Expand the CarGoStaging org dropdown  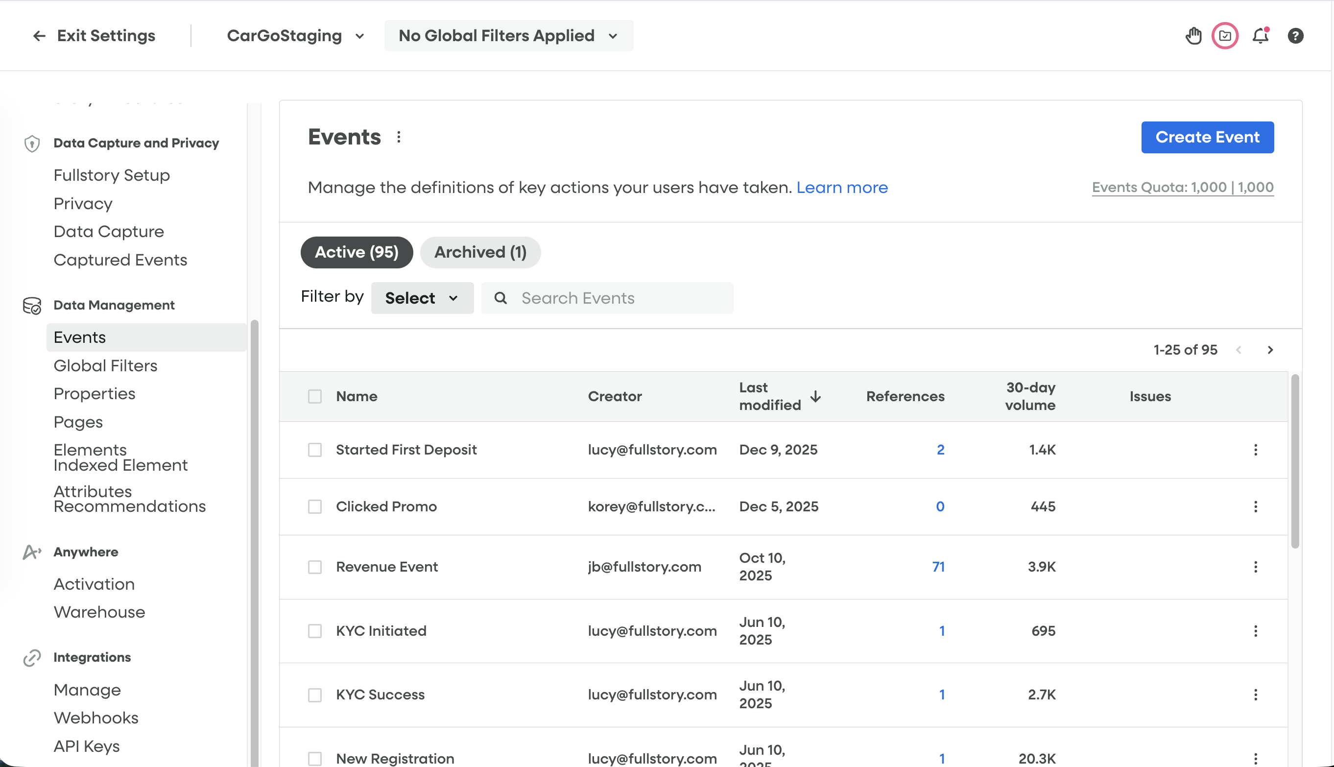tap(295, 36)
